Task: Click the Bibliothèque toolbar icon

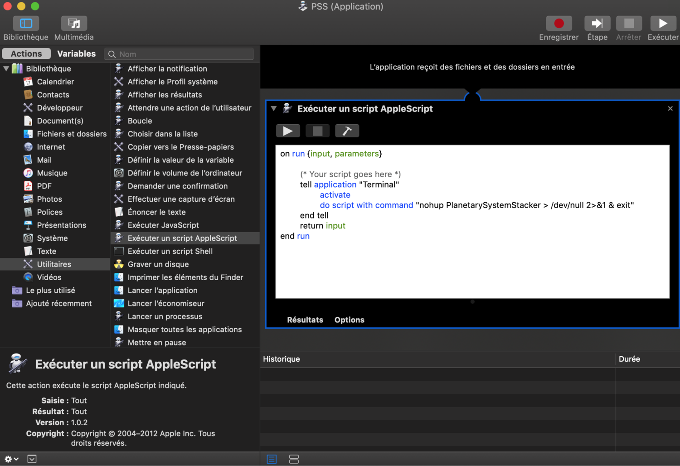Action: 25,27
